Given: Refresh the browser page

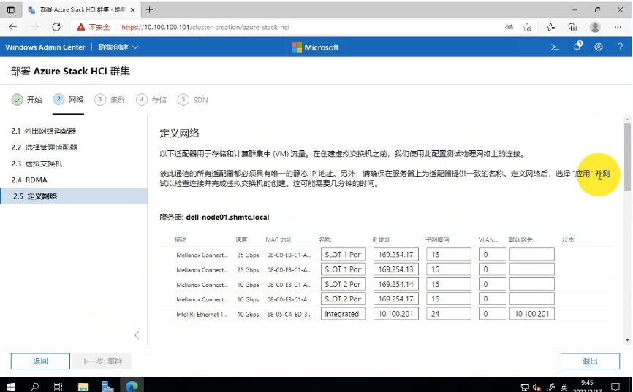Looking at the screenshot, I should [56, 27].
